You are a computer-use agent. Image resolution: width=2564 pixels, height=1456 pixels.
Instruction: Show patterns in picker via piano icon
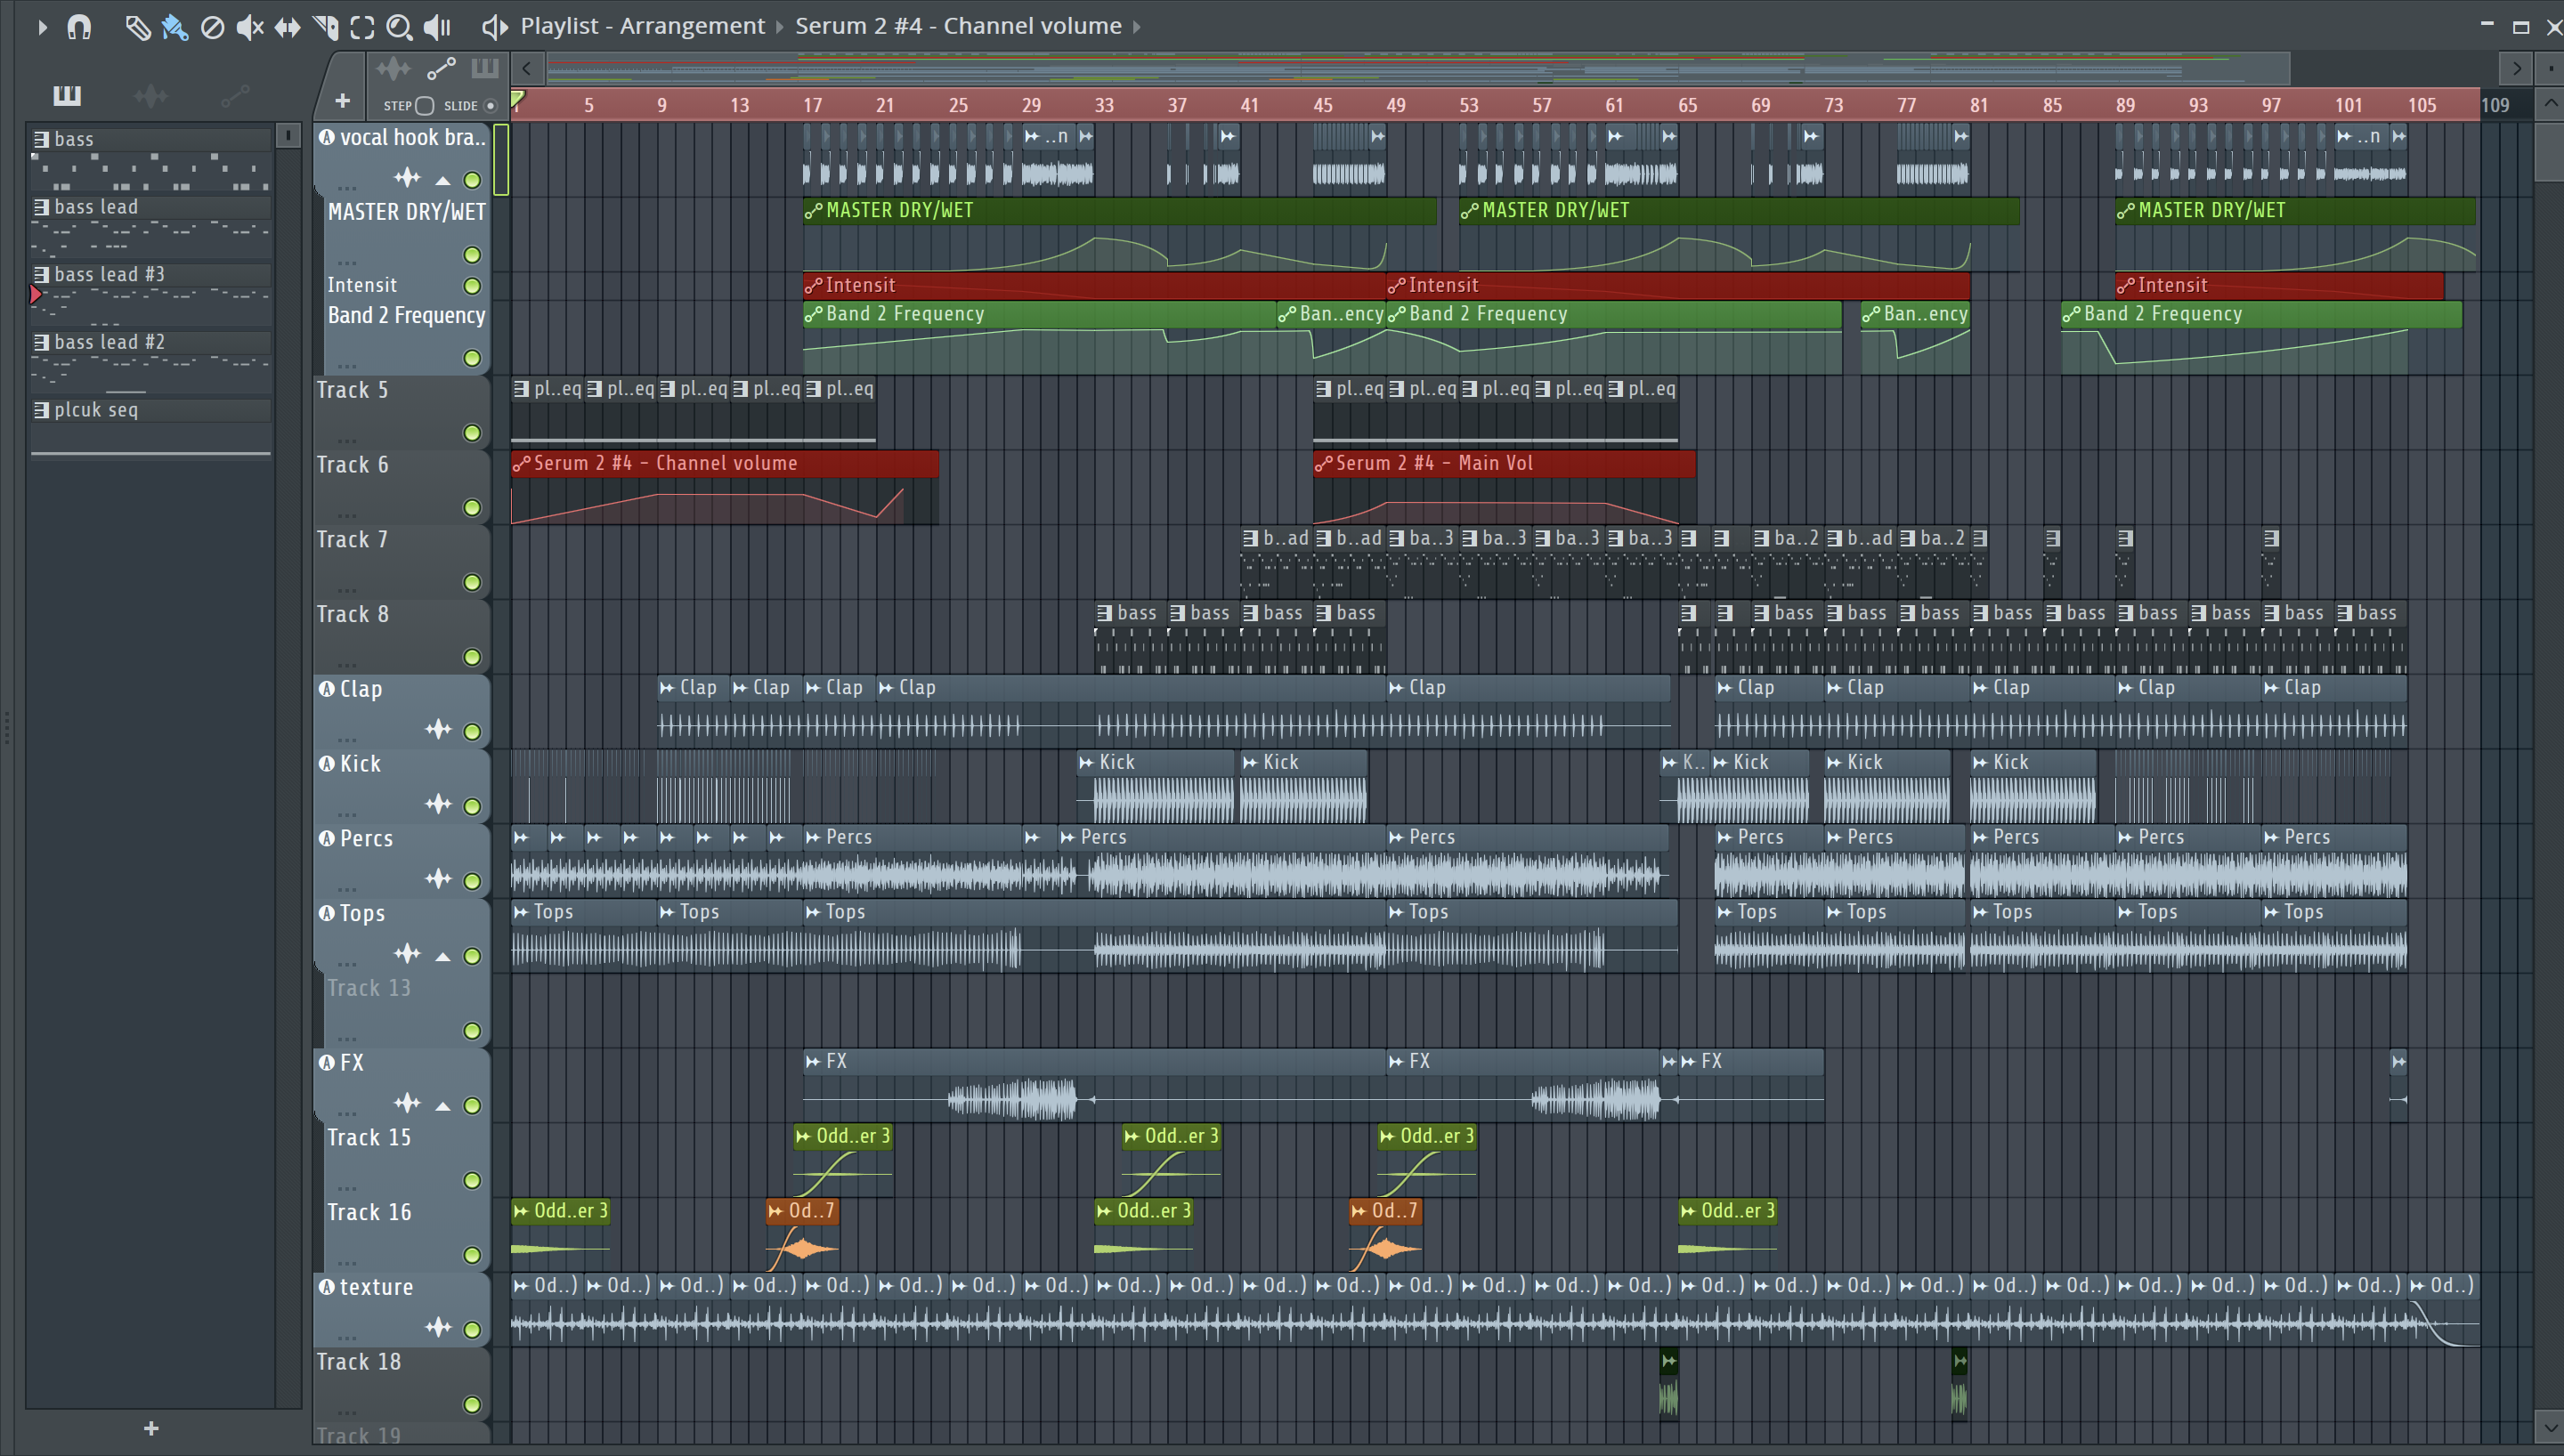coord(67,96)
